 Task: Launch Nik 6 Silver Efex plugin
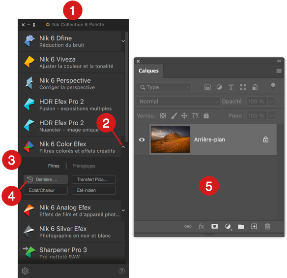72,232
